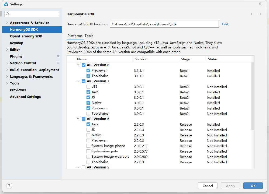The image size is (269, 194).
Task: Collapse the API Version 8 group
Action: (x=78, y=65)
